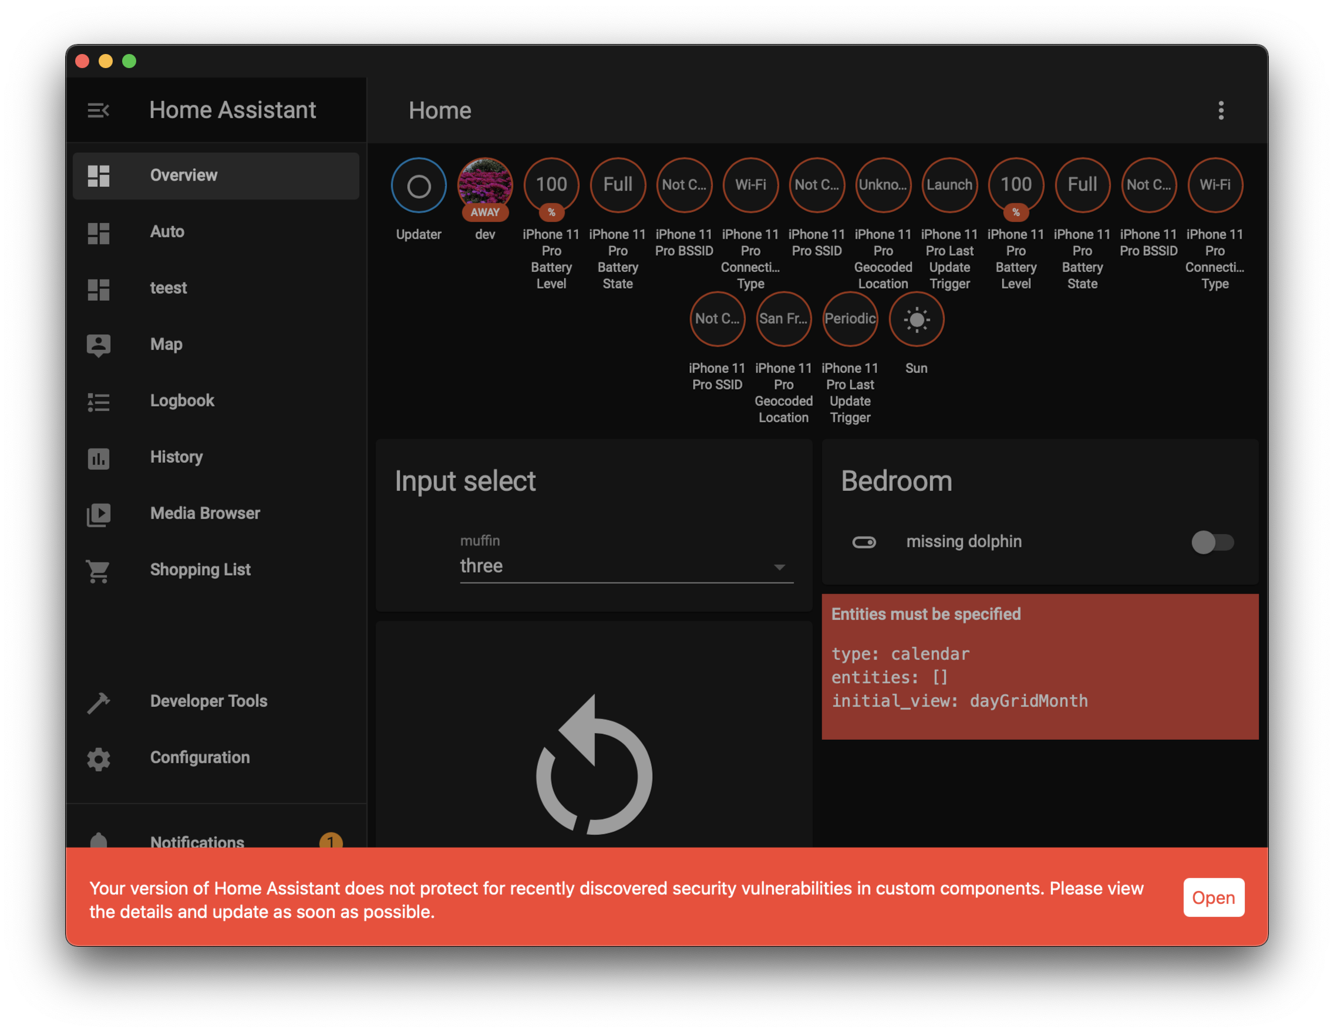Open the History panel

pyautogui.click(x=176, y=457)
